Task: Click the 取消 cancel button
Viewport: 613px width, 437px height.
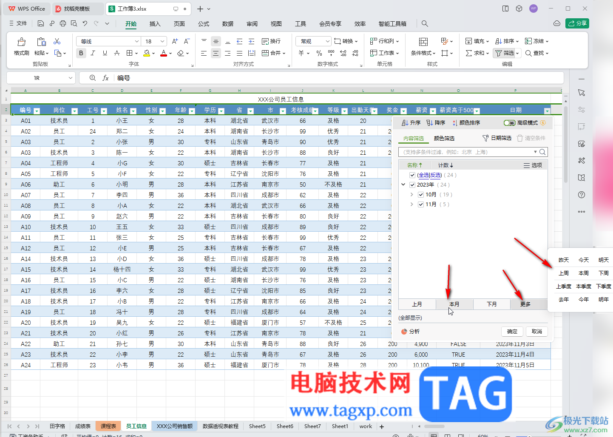Action: click(x=537, y=332)
